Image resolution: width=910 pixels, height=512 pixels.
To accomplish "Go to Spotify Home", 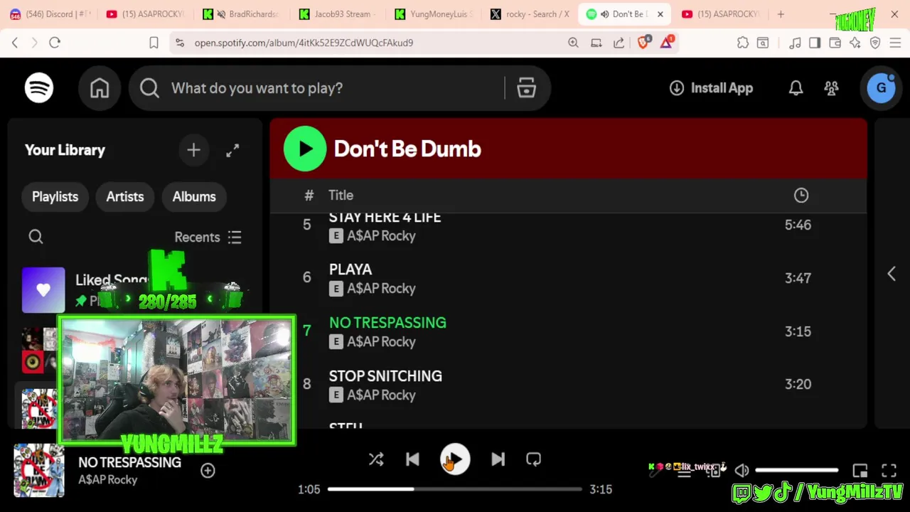I will (x=100, y=88).
